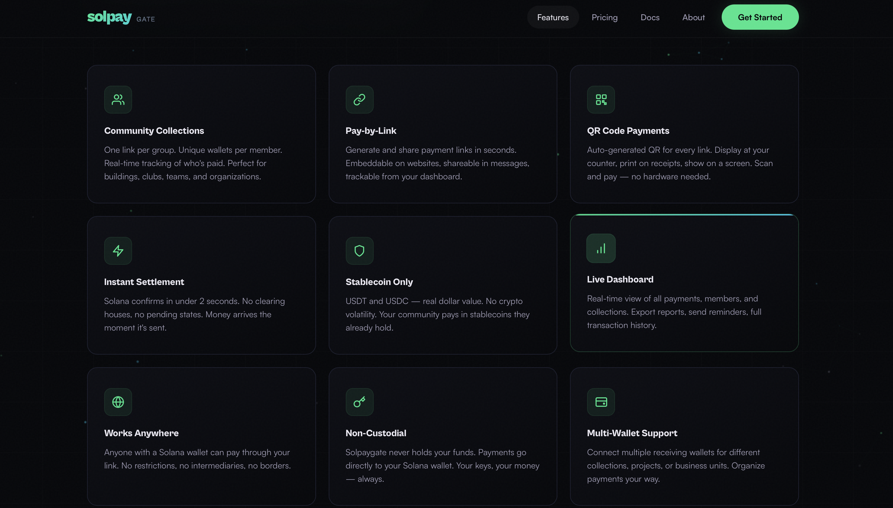Select the Works Anywhere heading
This screenshot has width=893, height=508.
coord(141,433)
